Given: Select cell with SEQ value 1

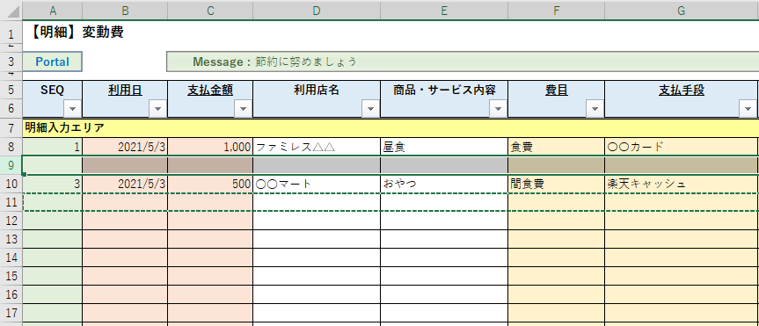Looking at the screenshot, I should 52,147.
